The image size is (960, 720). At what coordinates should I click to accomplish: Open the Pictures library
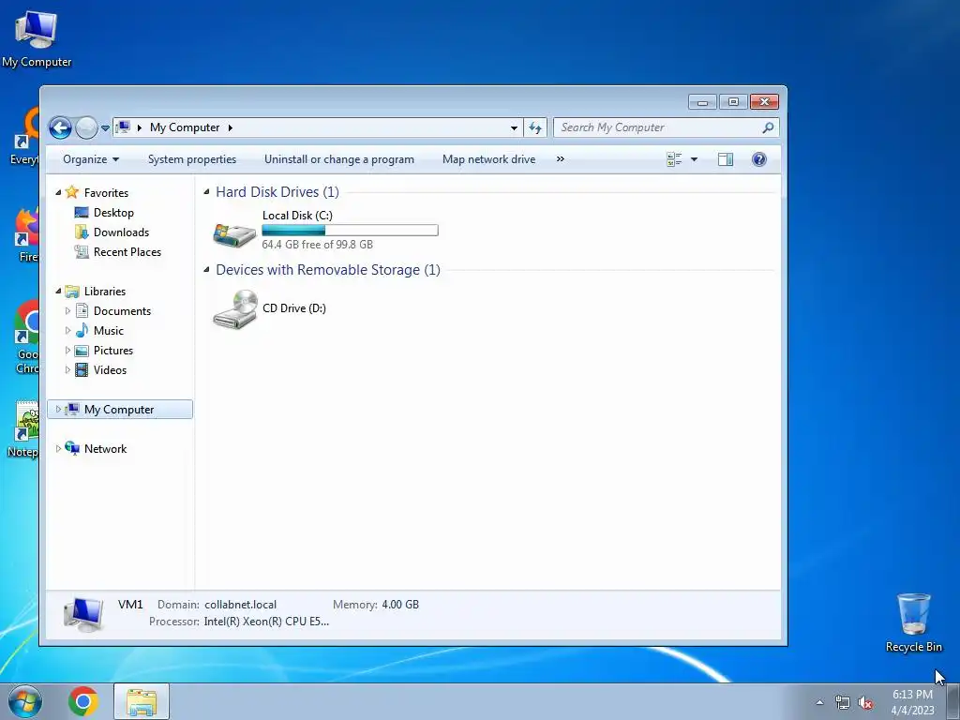[113, 351]
